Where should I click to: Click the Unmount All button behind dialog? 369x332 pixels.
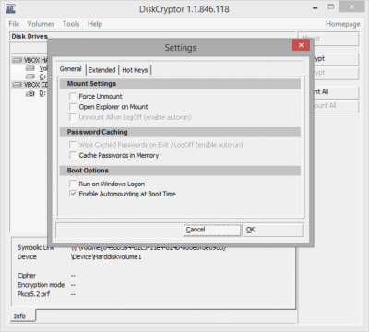336,106
